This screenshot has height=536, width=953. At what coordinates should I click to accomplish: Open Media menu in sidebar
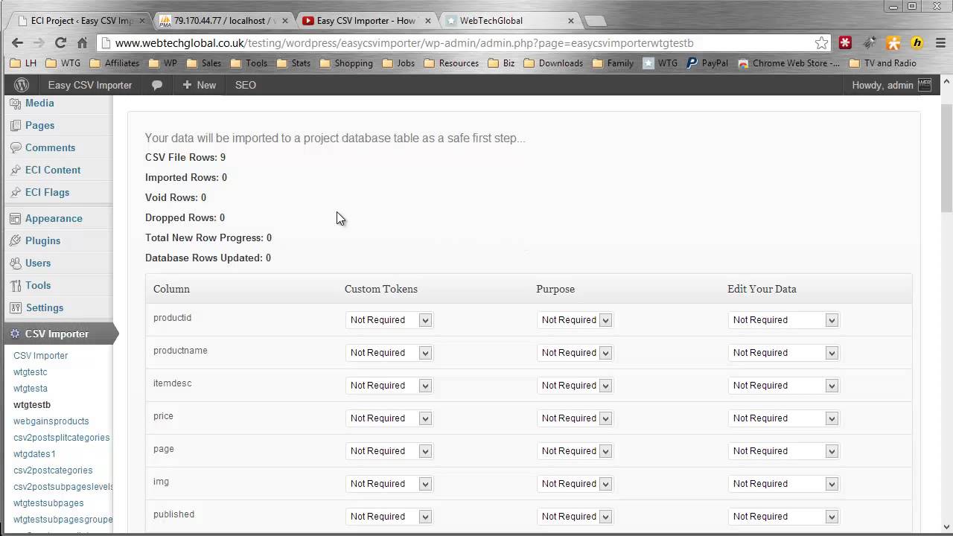[x=39, y=103]
